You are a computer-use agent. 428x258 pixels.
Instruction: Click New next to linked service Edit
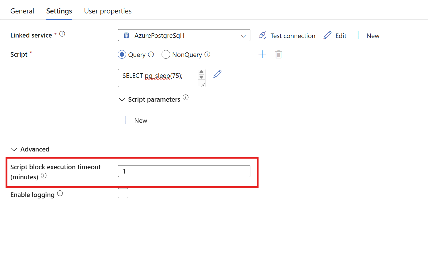coord(367,36)
